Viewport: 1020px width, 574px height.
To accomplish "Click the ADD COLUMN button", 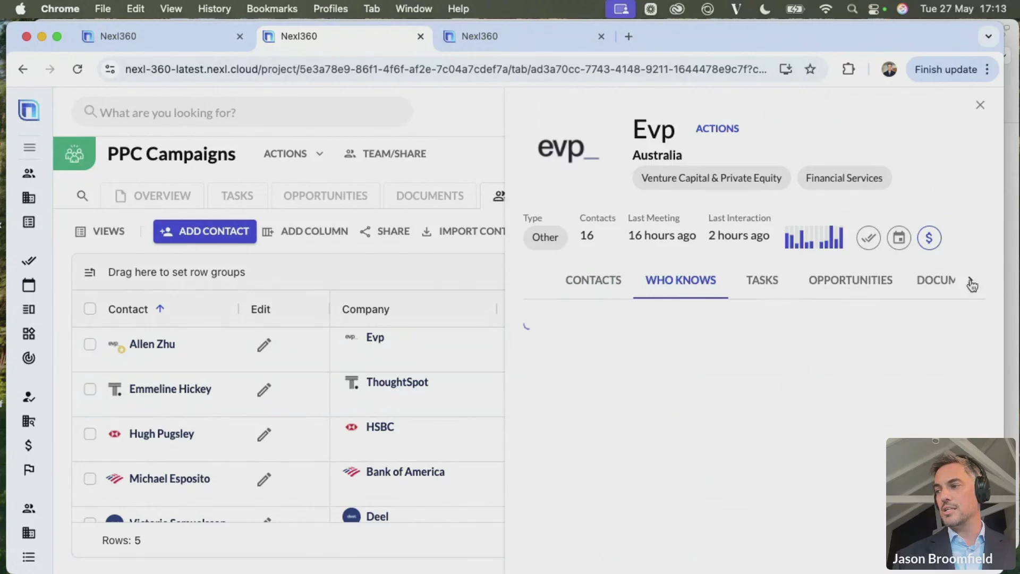I will tap(305, 231).
